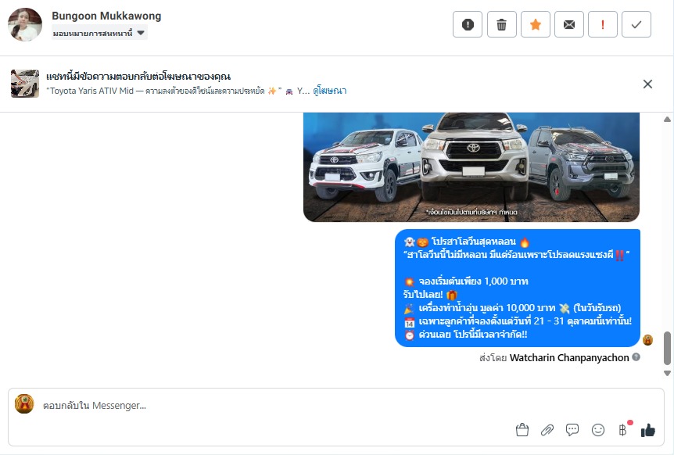The height and width of the screenshot is (455, 674).
Task: Delete conversation using trash can icon
Action: (x=501, y=24)
